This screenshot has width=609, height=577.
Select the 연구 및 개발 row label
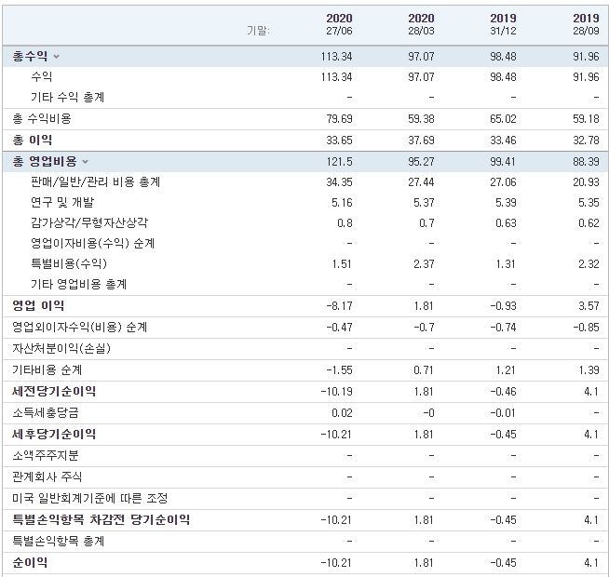coord(62,202)
